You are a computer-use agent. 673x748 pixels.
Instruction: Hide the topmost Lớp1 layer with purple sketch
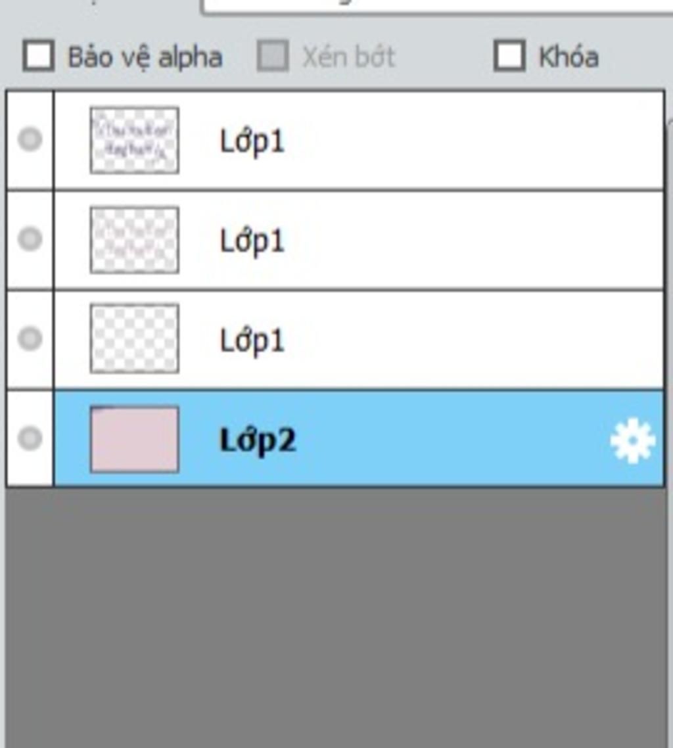pos(30,139)
